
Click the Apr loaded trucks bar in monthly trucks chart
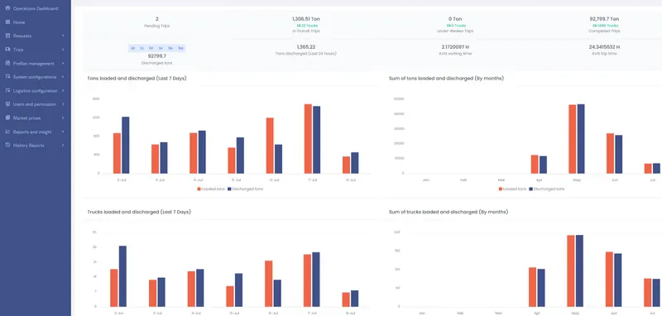pos(532,287)
